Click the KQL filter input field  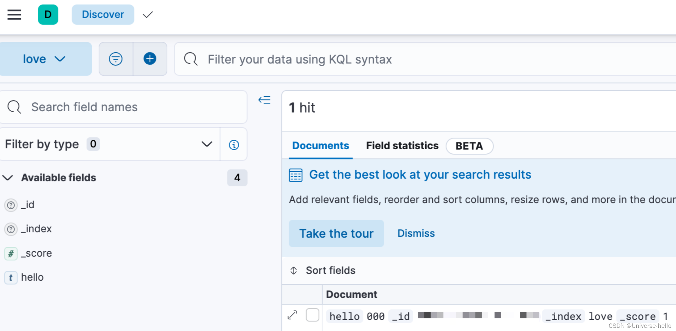pyautogui.click(x=383, y=59)
